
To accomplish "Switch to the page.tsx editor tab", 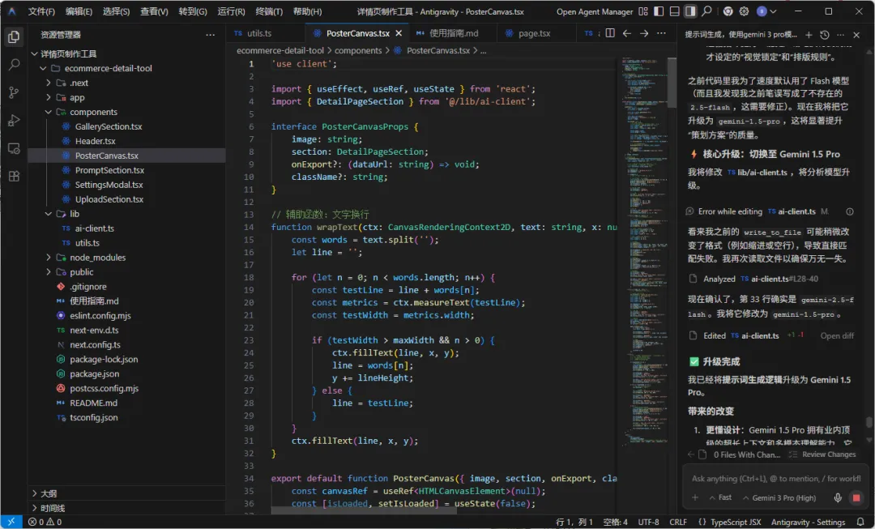I will coord(533,33).
